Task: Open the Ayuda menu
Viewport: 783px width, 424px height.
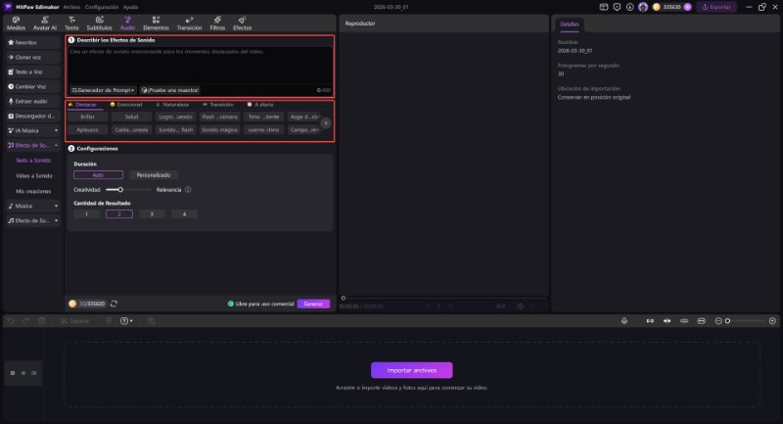Action: click(x=130, y=7)
